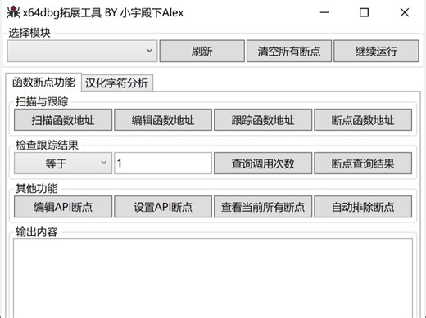This screenshot has width=426, height=318.
Task: Click the x64dbg bug icon in title bar
Action: pyautogui.click(x=13, y=12)
